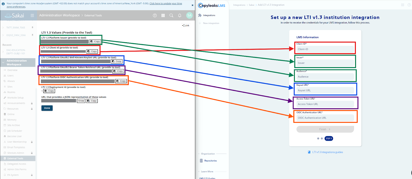This screenshot has width=412, height=179.
Task: Open Become User in the sidebar
Action: (x=14, y=137)
